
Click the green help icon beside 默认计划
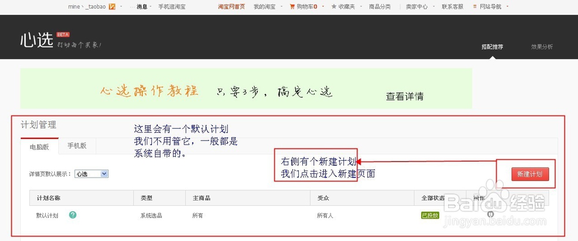(x=73, y=215)
